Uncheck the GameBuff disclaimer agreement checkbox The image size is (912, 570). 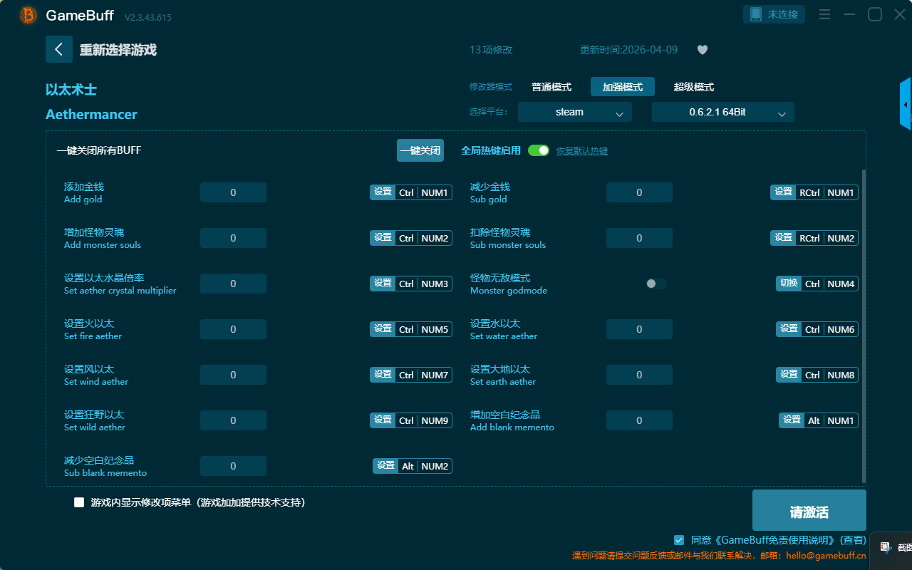click(x=679, y=540)
